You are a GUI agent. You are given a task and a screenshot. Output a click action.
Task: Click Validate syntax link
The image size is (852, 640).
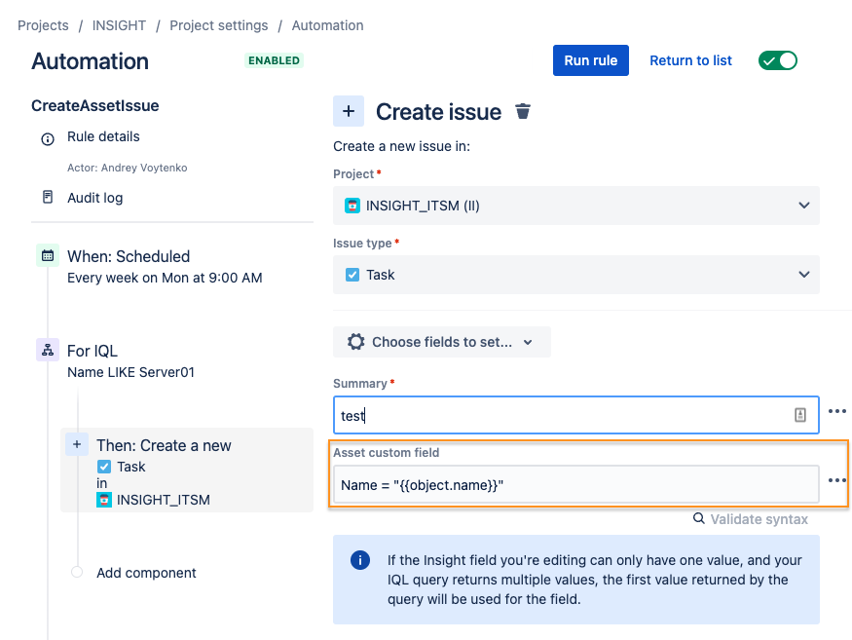(x=759, y=519)
